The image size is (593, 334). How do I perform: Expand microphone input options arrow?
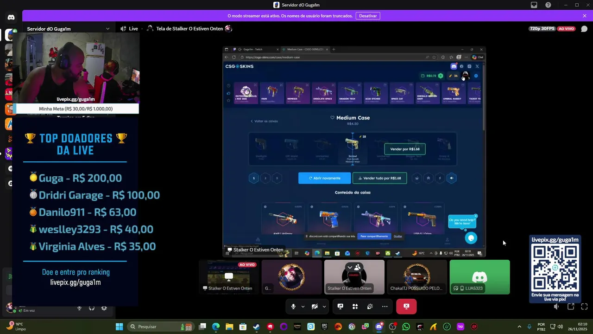tap(303, 307)
